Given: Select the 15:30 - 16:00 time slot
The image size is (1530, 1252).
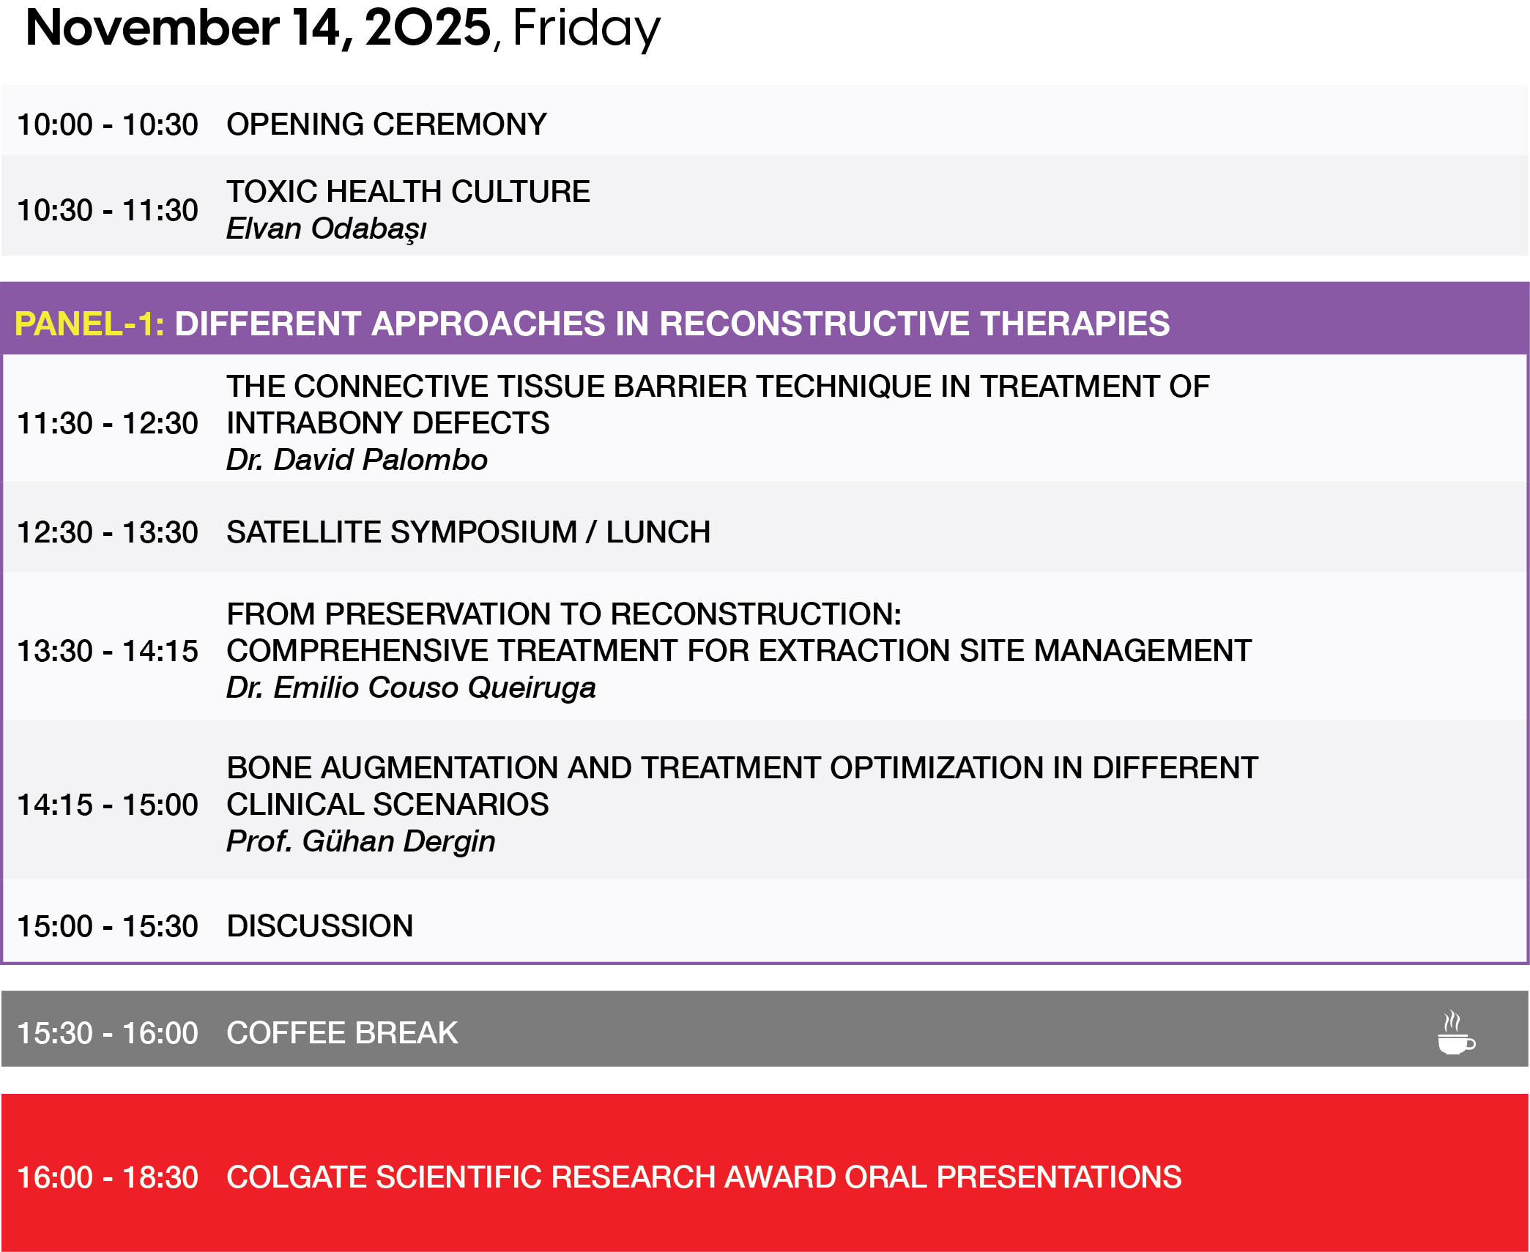Looking at the screenshot, I should [x=108, y=1033].
